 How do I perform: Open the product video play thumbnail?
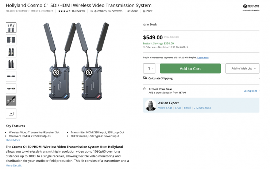tap(11, 114)
